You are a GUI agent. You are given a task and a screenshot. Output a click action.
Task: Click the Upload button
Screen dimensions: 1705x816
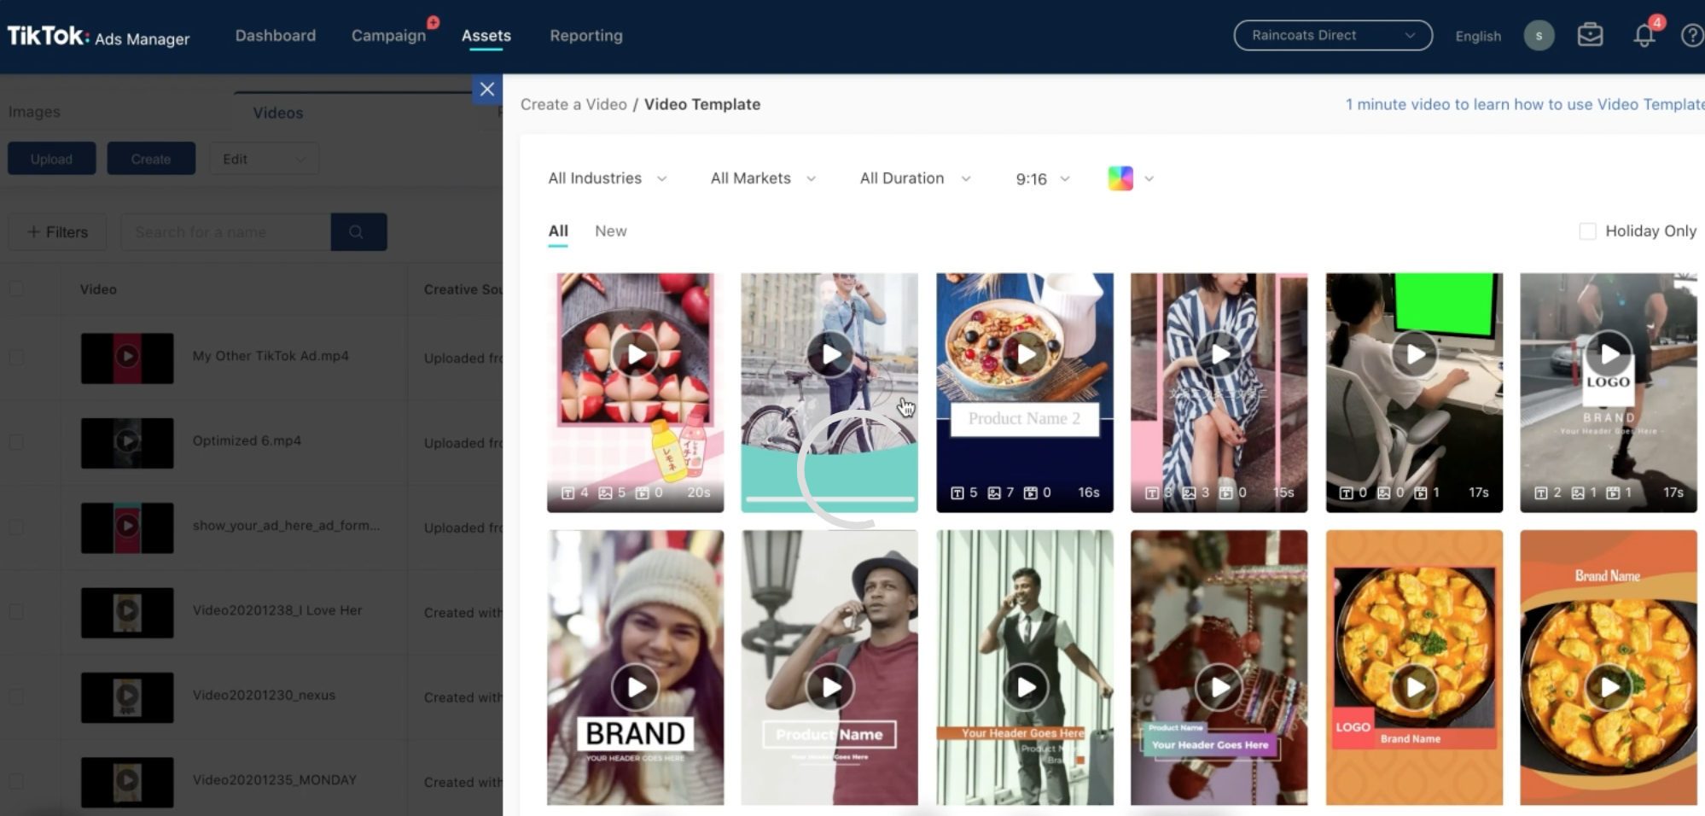(51, 159)
